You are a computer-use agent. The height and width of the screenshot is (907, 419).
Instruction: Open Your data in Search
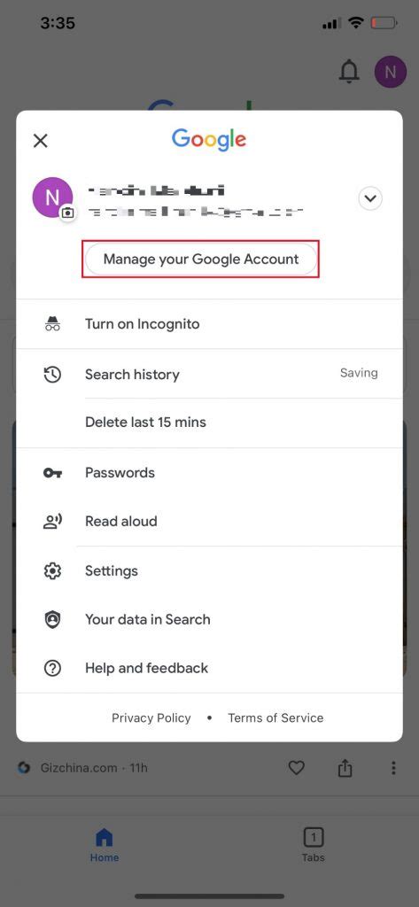[209, 619]
